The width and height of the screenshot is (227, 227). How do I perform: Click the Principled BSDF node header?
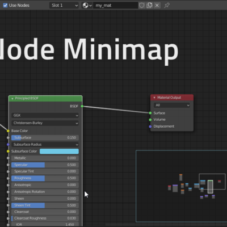(x=45, y=99)
